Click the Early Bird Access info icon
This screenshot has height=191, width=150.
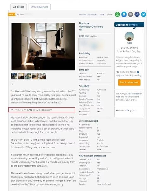tap(138, 72)
